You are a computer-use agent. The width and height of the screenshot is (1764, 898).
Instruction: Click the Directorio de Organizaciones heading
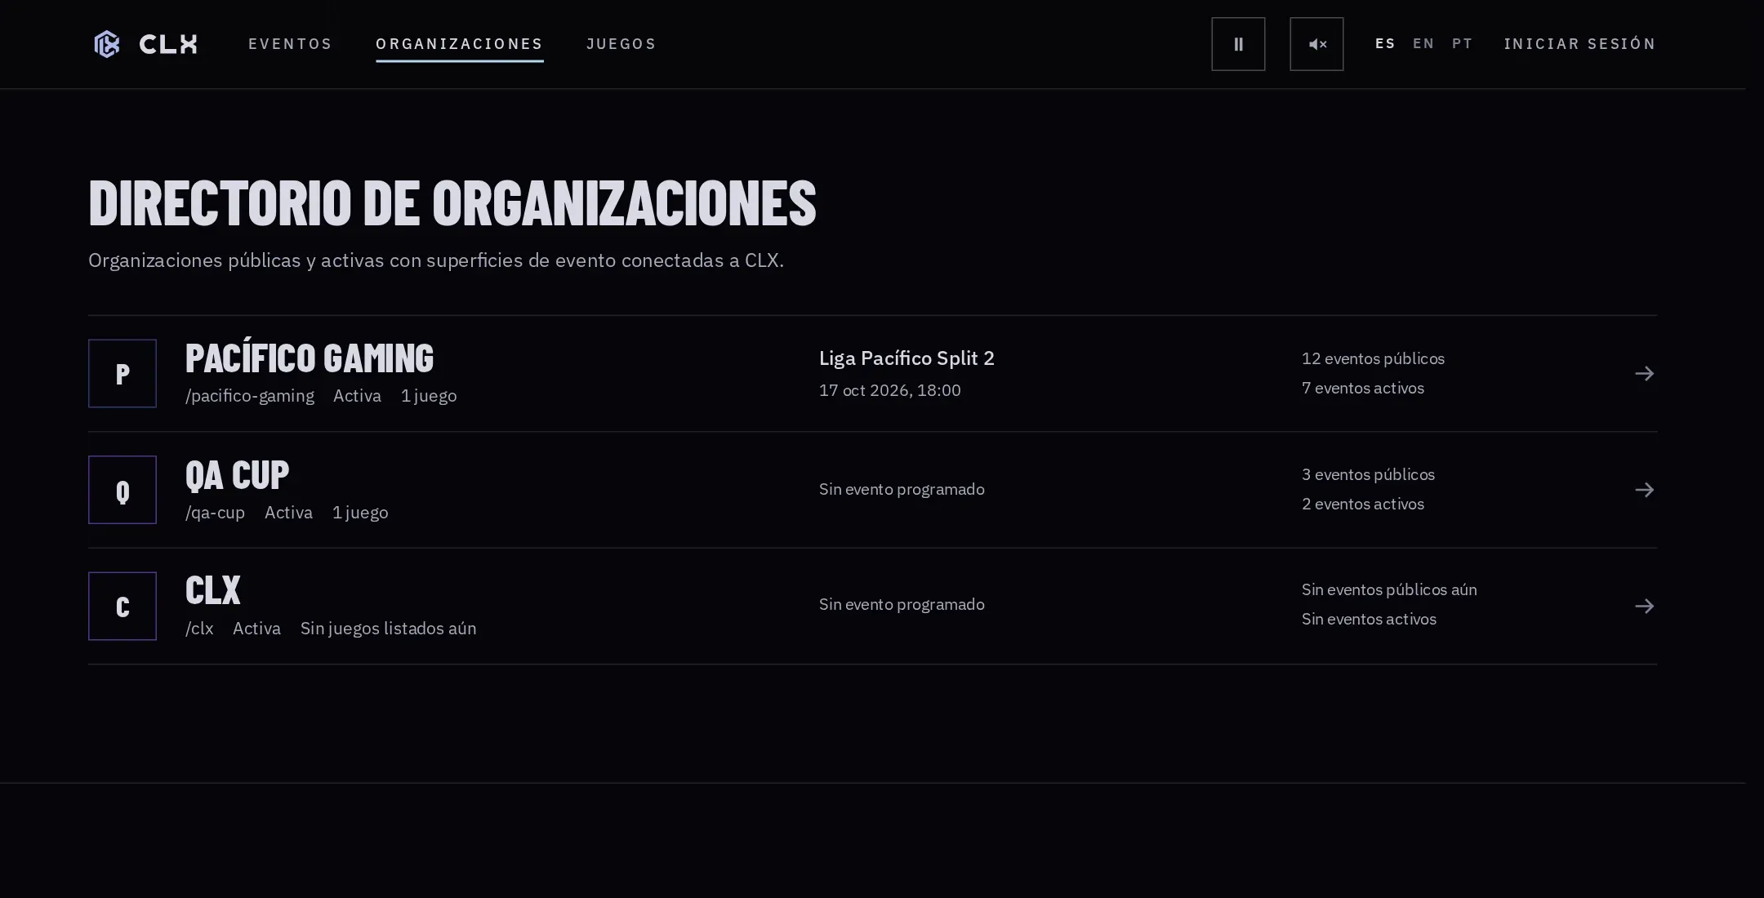[452, 202]
